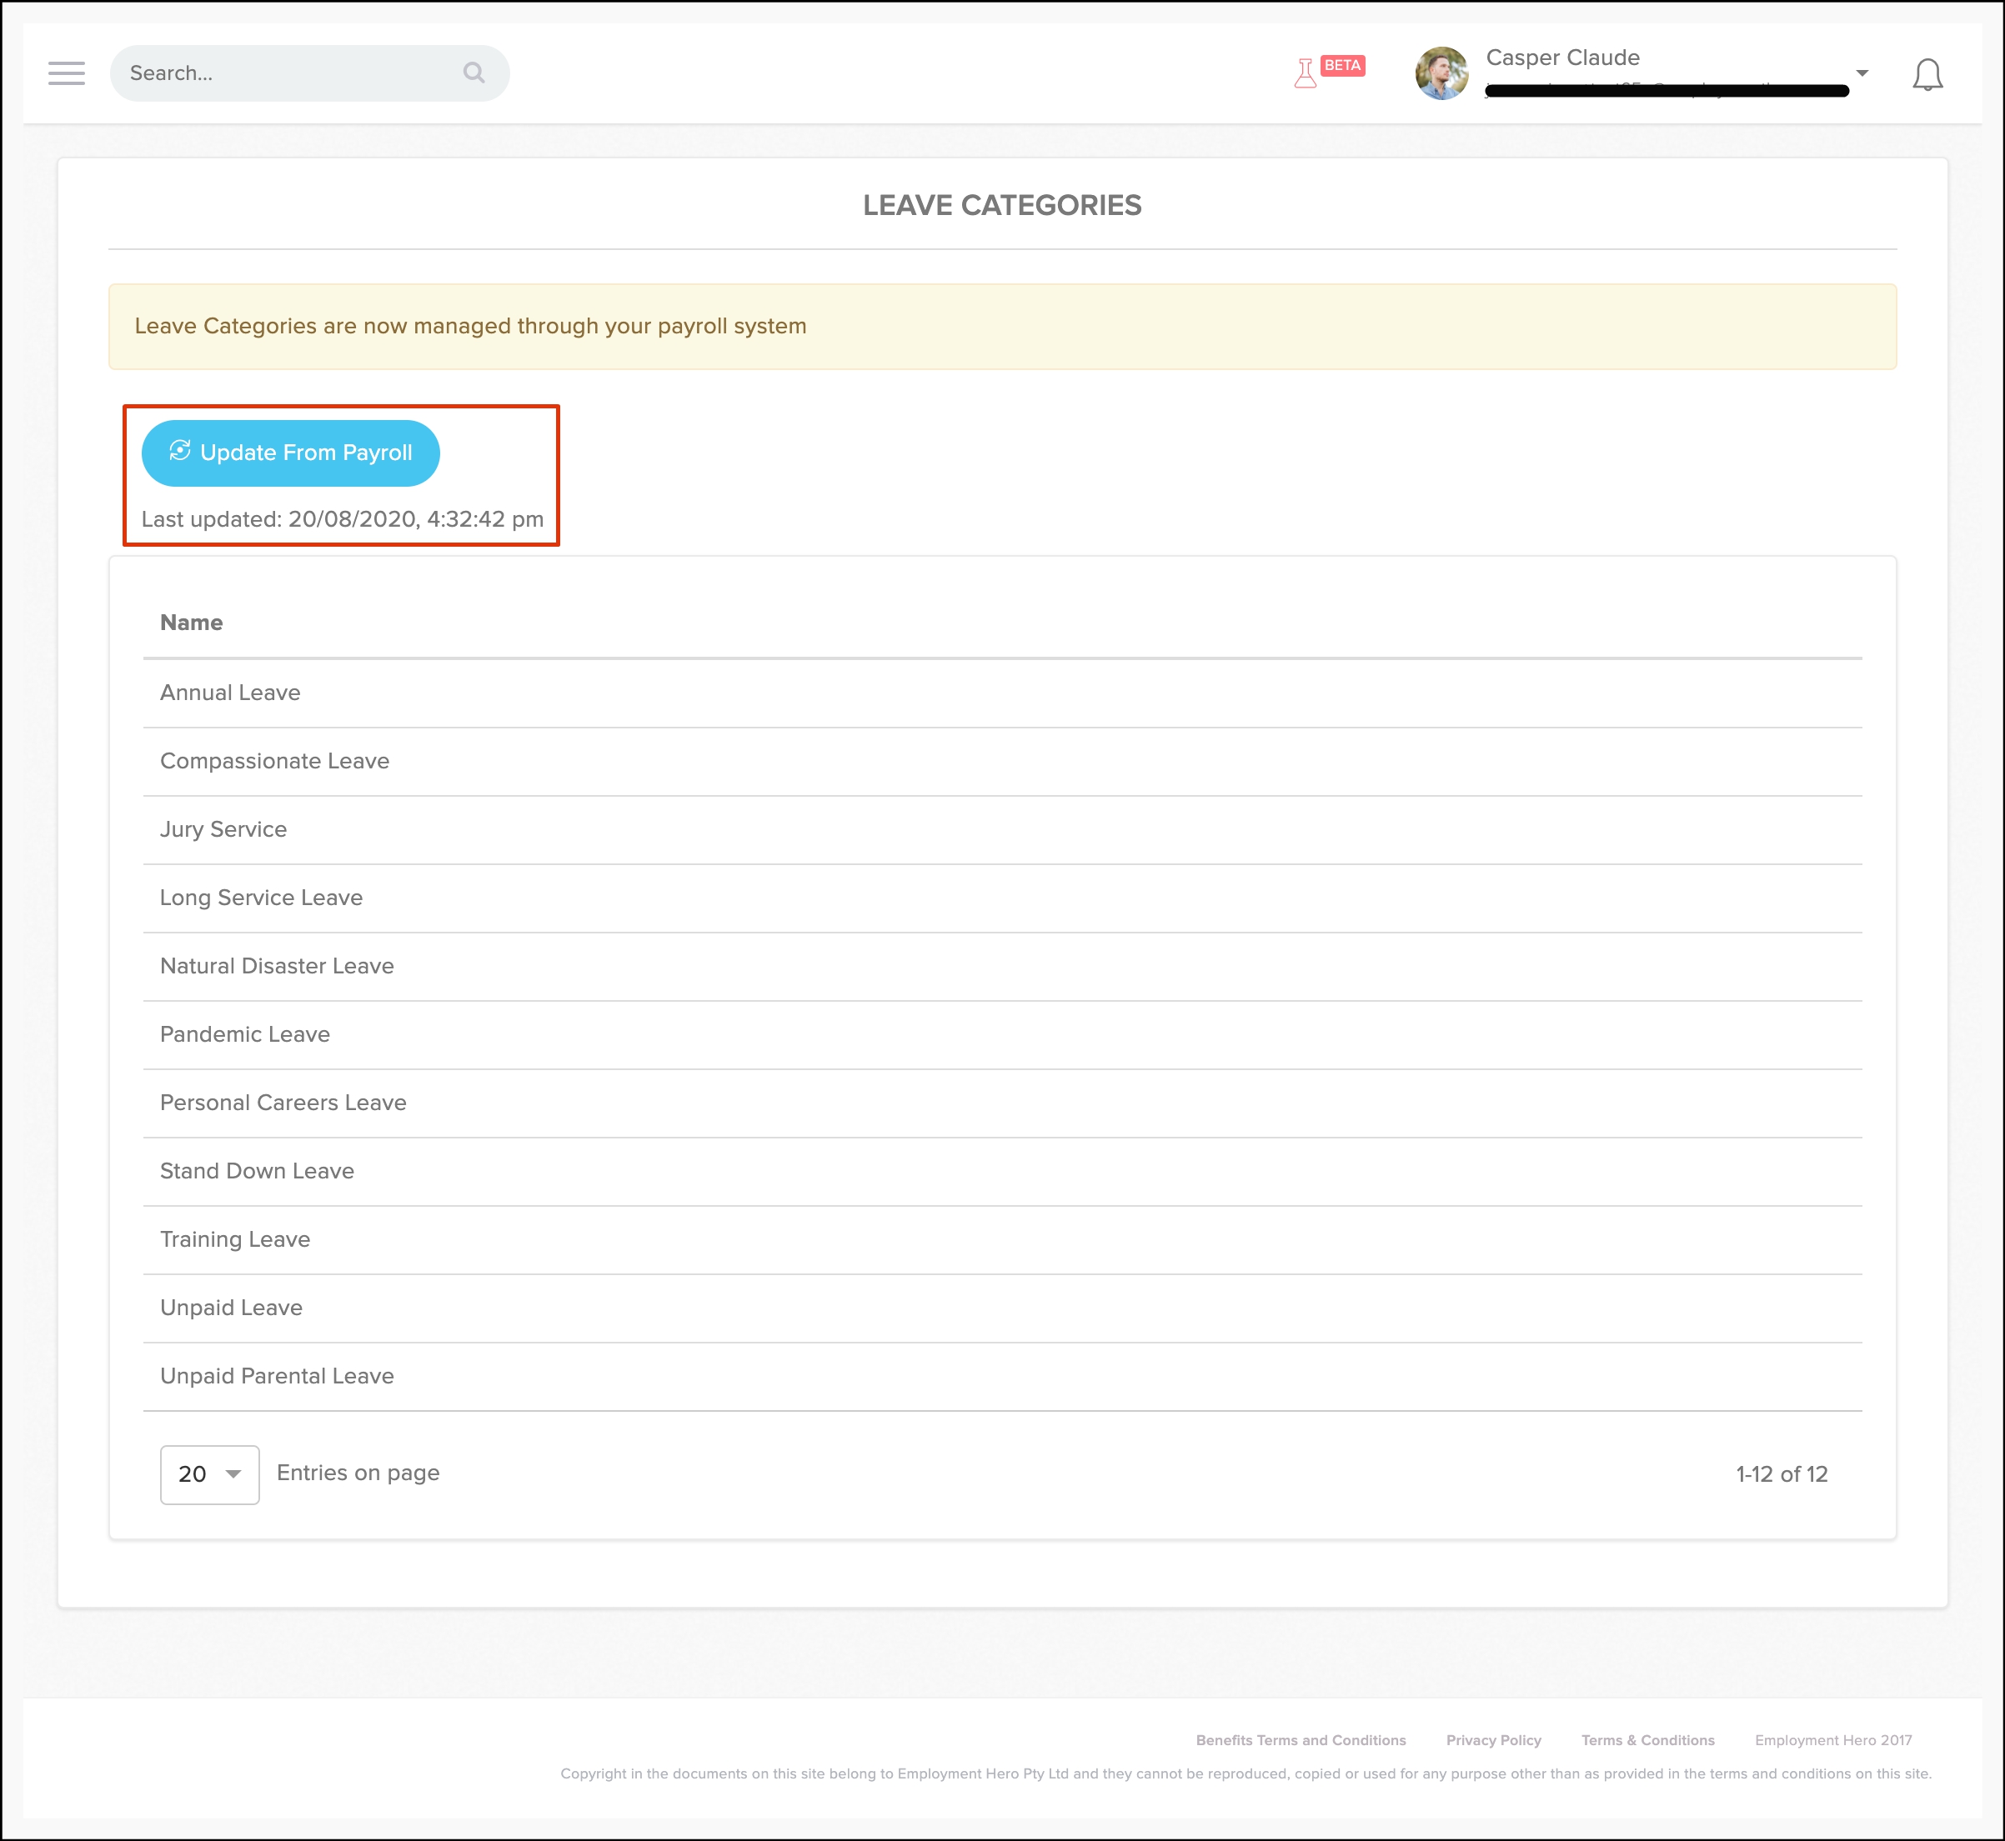Image resolution: width=2005 pixels, height=1841 pixels.
Task: Focus the Search input field
Action: [x=289, y=73]
